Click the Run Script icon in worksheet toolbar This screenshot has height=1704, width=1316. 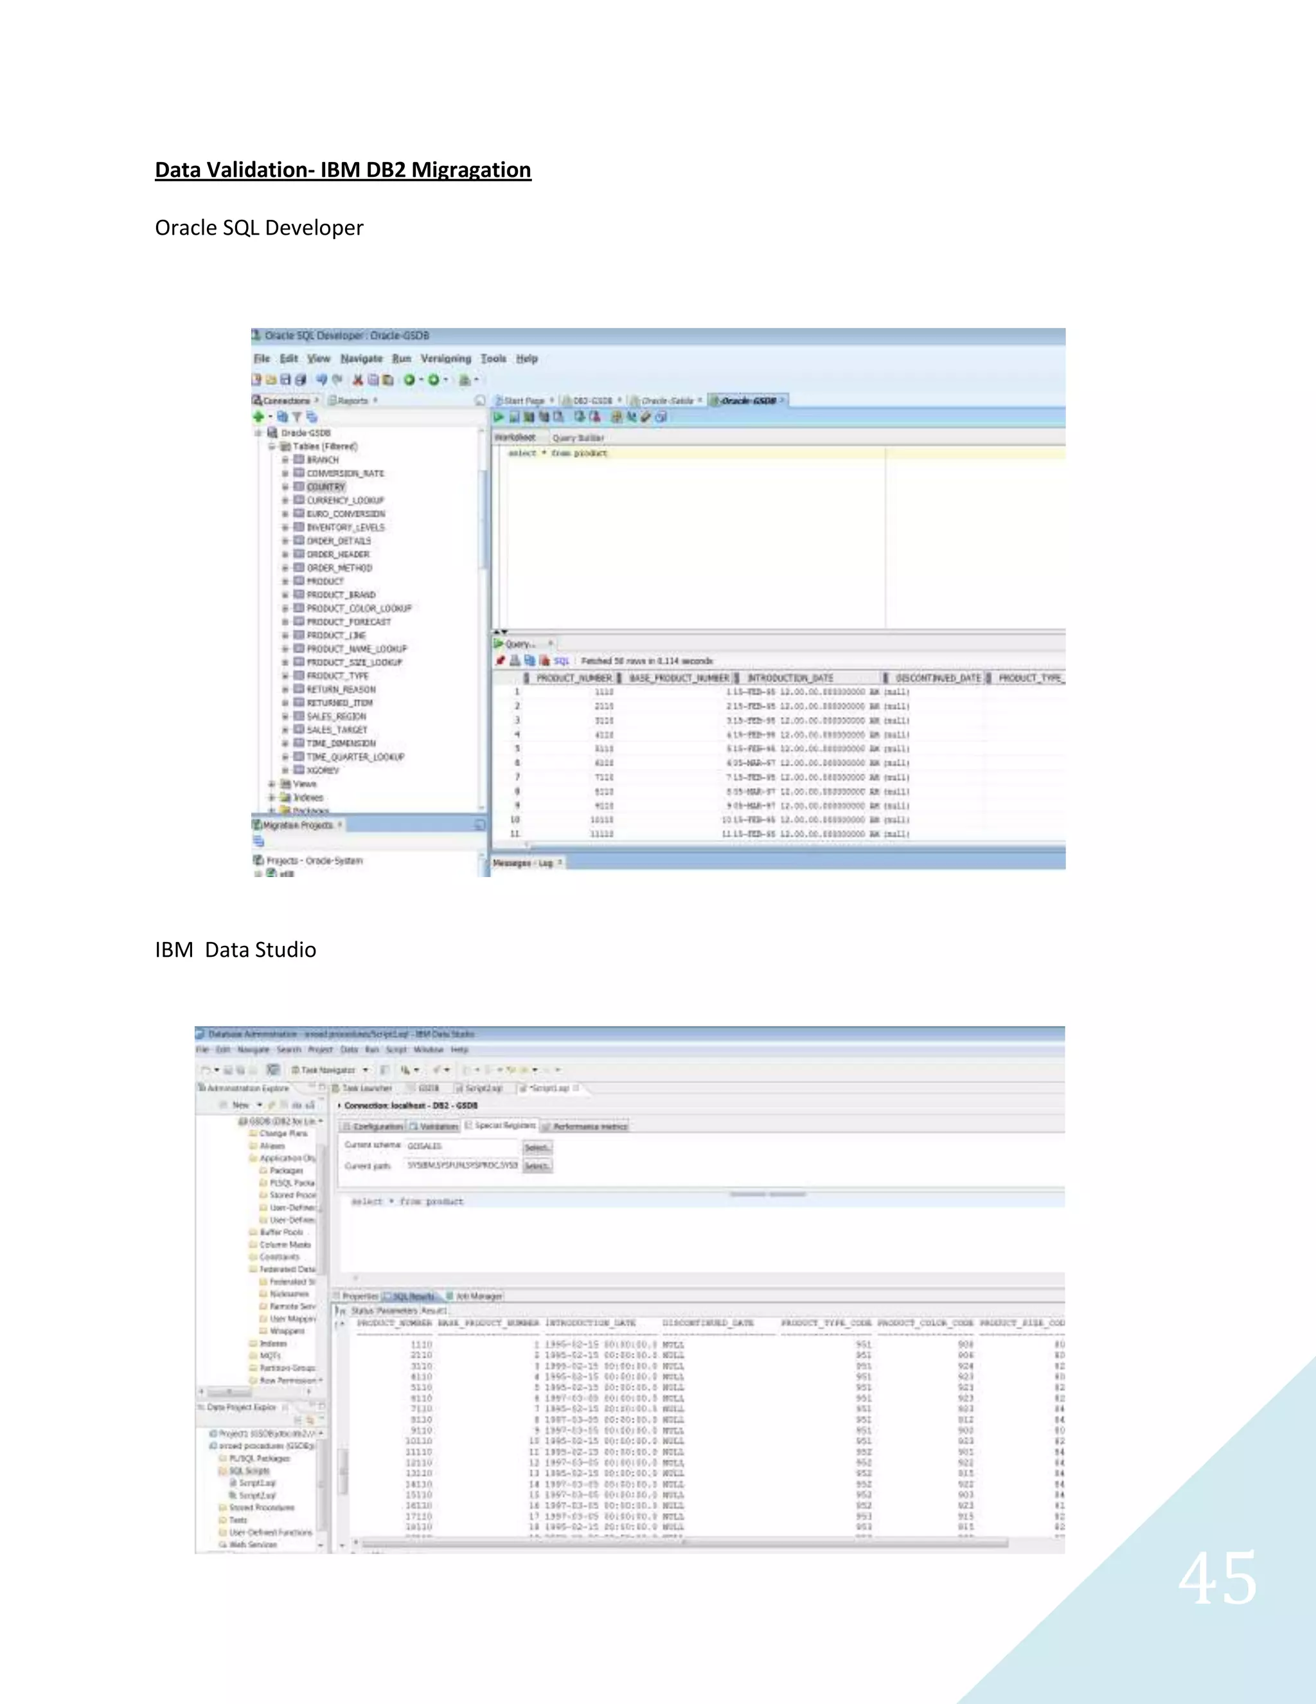tap(514, 417)
